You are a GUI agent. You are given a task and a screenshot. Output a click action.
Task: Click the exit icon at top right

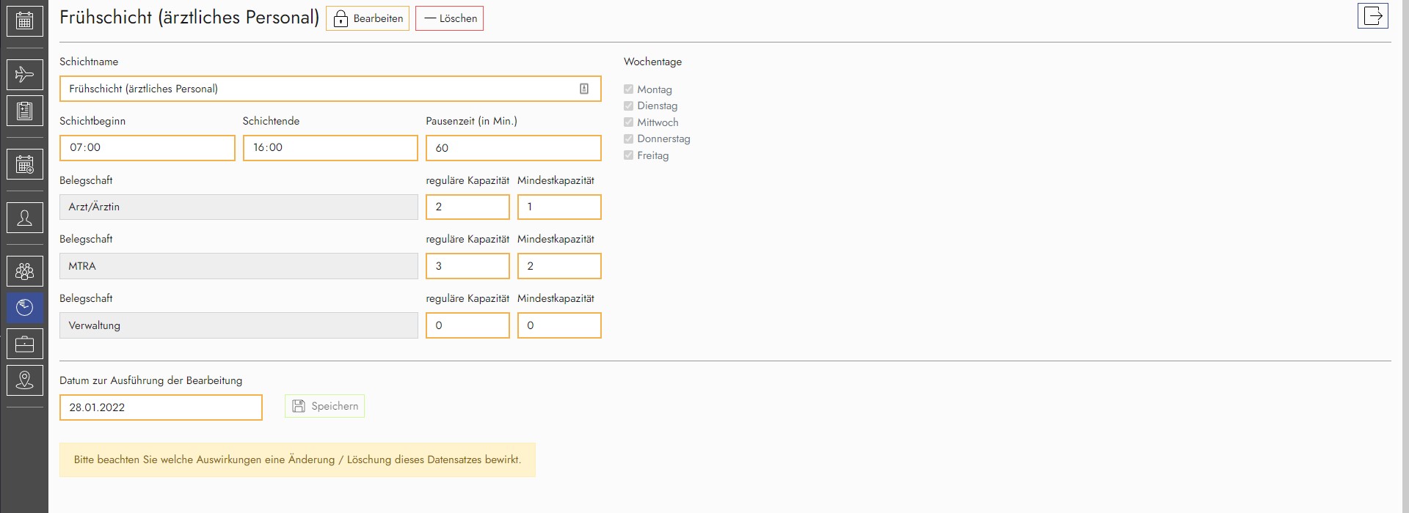point(1372,16)
